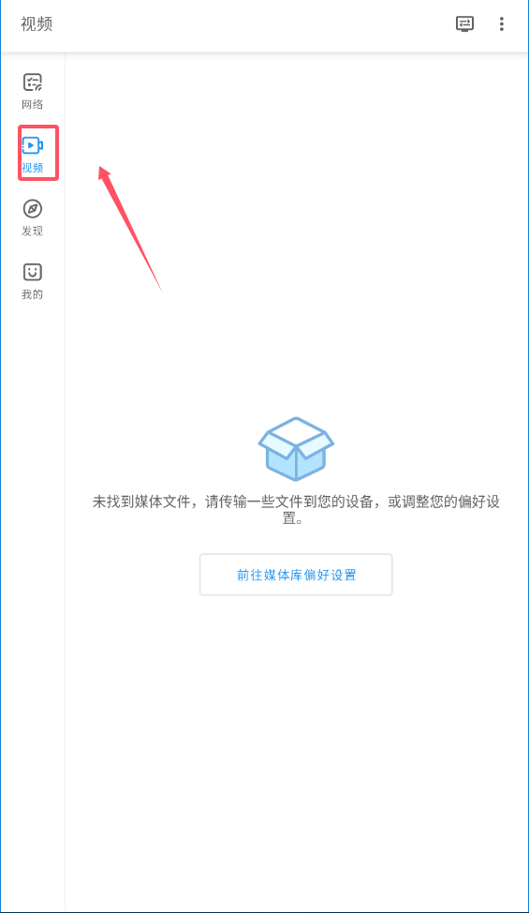Screen dimensions: 529x913
Task: Click the blue 视频 sidebar label
Action: [x=33, y=168]
